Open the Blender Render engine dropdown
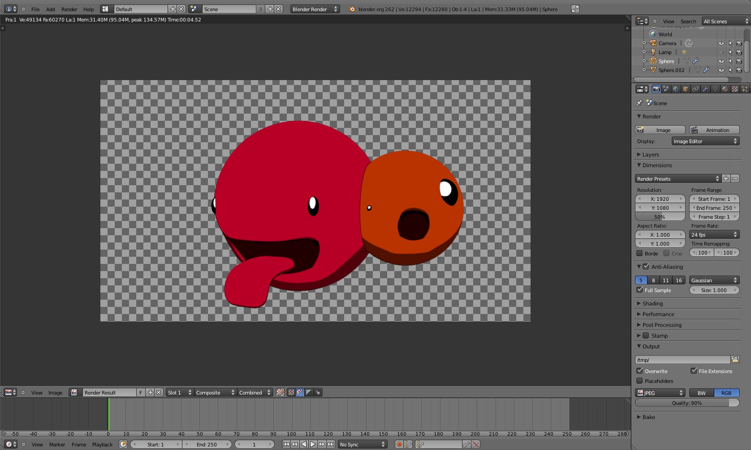 tap(315, 9)
